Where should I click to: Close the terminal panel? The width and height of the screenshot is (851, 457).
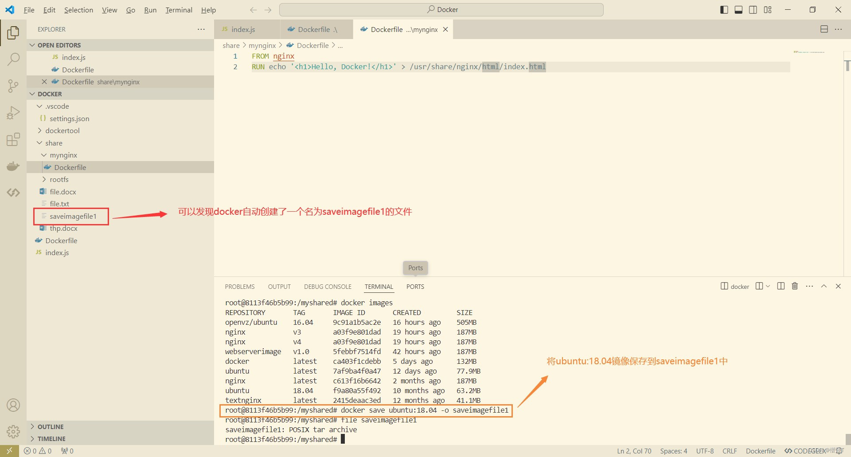[838, 286]
